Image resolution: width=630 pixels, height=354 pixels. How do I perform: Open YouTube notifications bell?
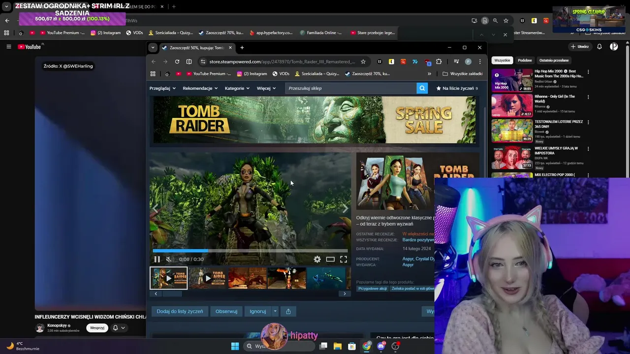point(599,47)
